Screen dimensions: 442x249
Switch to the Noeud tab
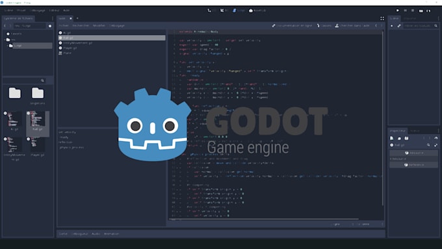coord(415,131)
